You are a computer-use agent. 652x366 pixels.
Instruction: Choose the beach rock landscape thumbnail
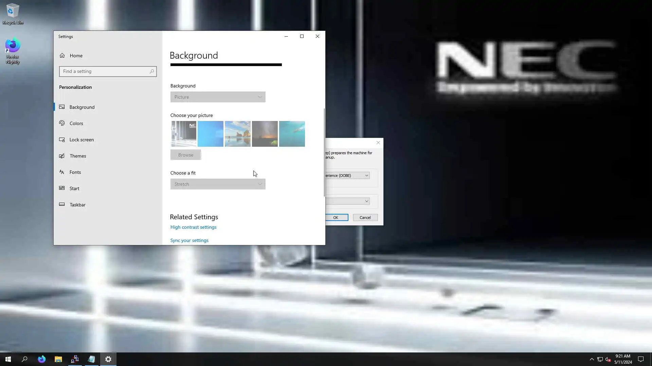237,134
